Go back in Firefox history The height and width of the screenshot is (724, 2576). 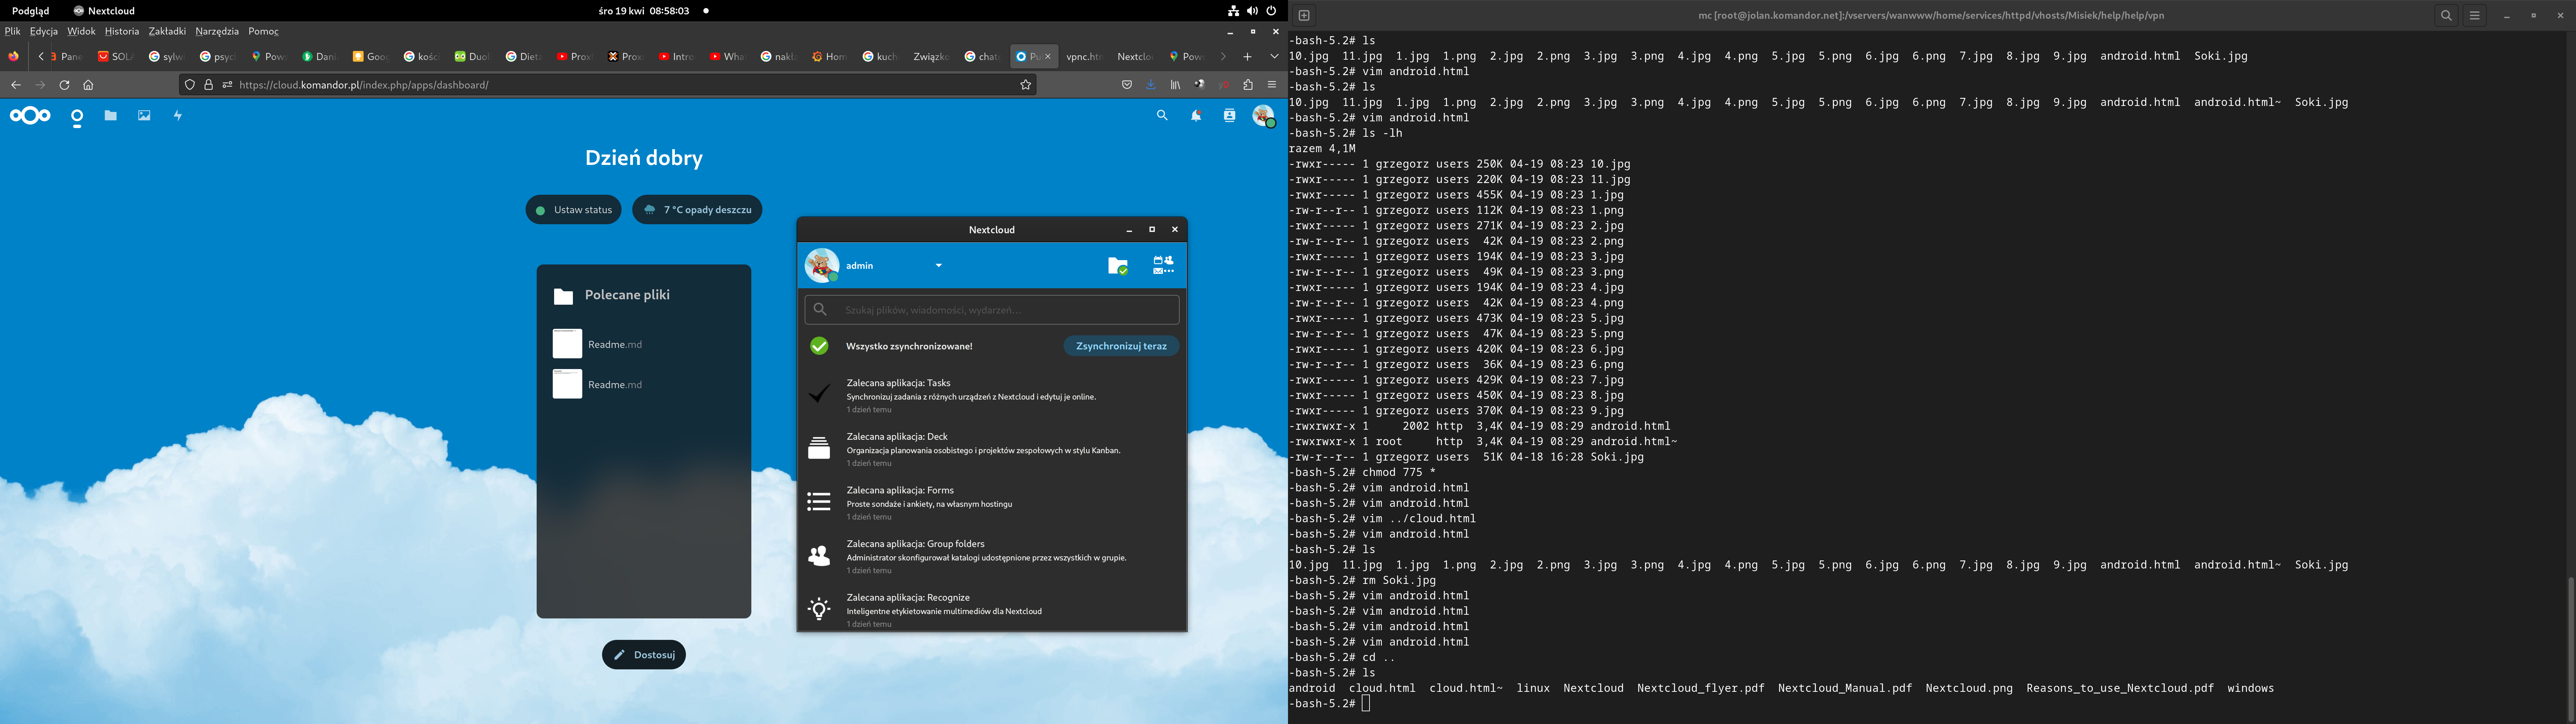coord(16,85)
